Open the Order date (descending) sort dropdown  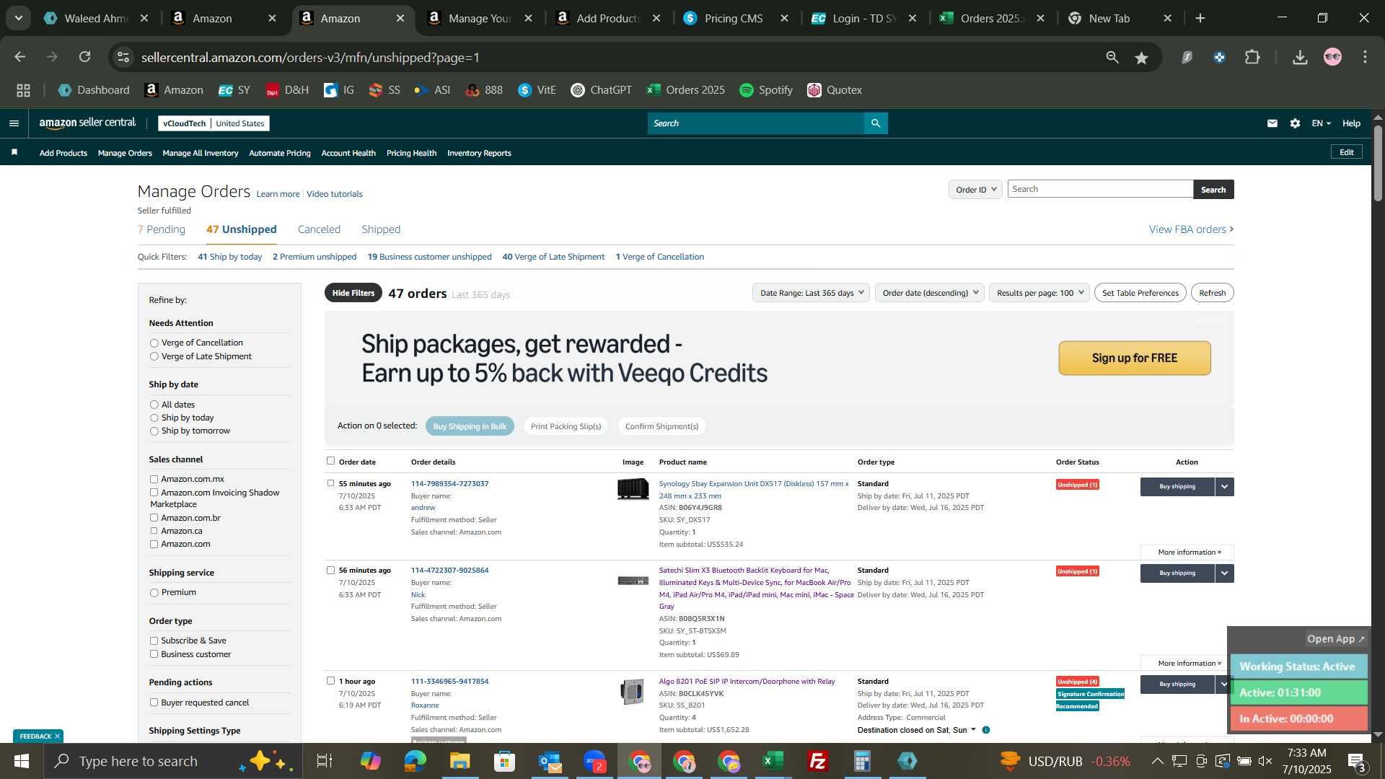pos(930,293)
